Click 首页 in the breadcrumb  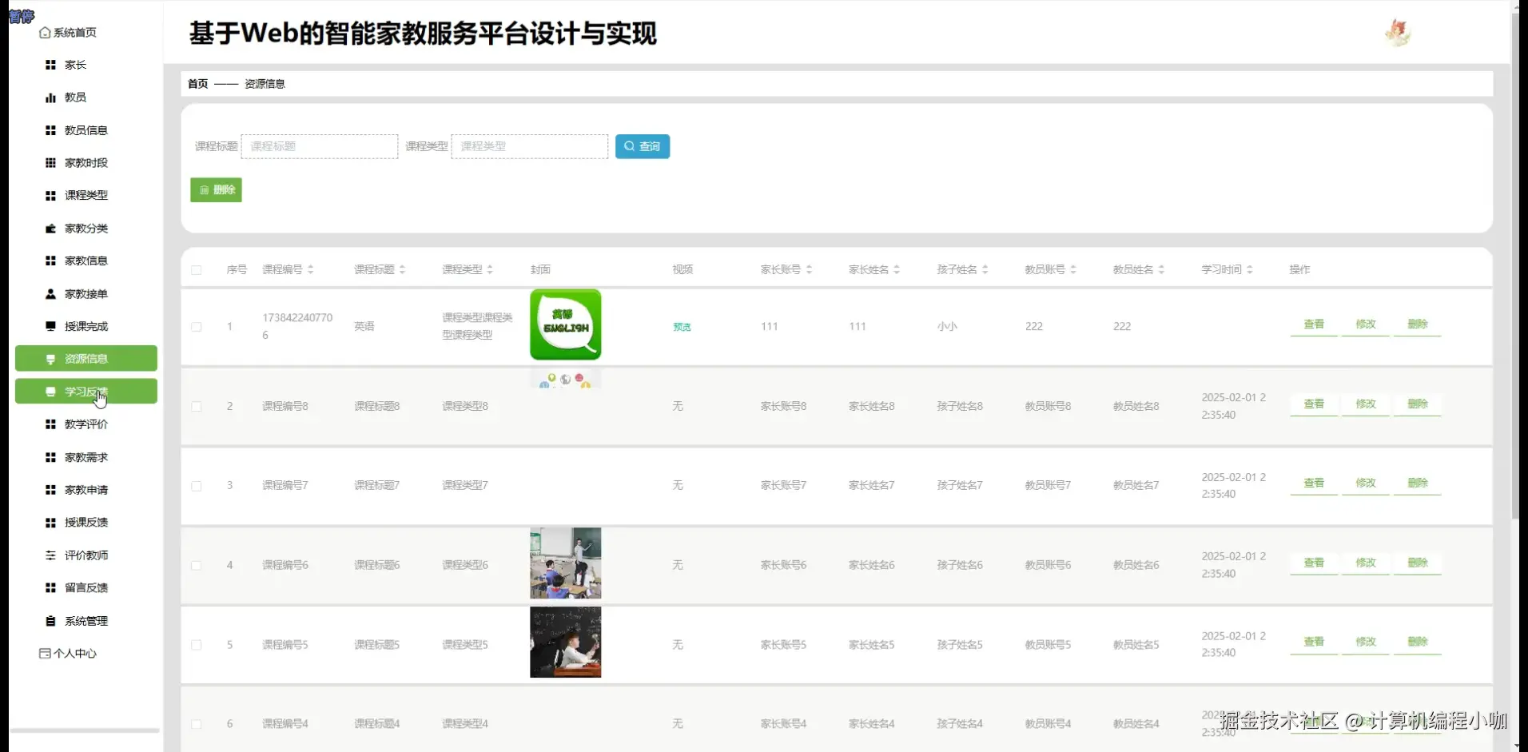point(197,83)
